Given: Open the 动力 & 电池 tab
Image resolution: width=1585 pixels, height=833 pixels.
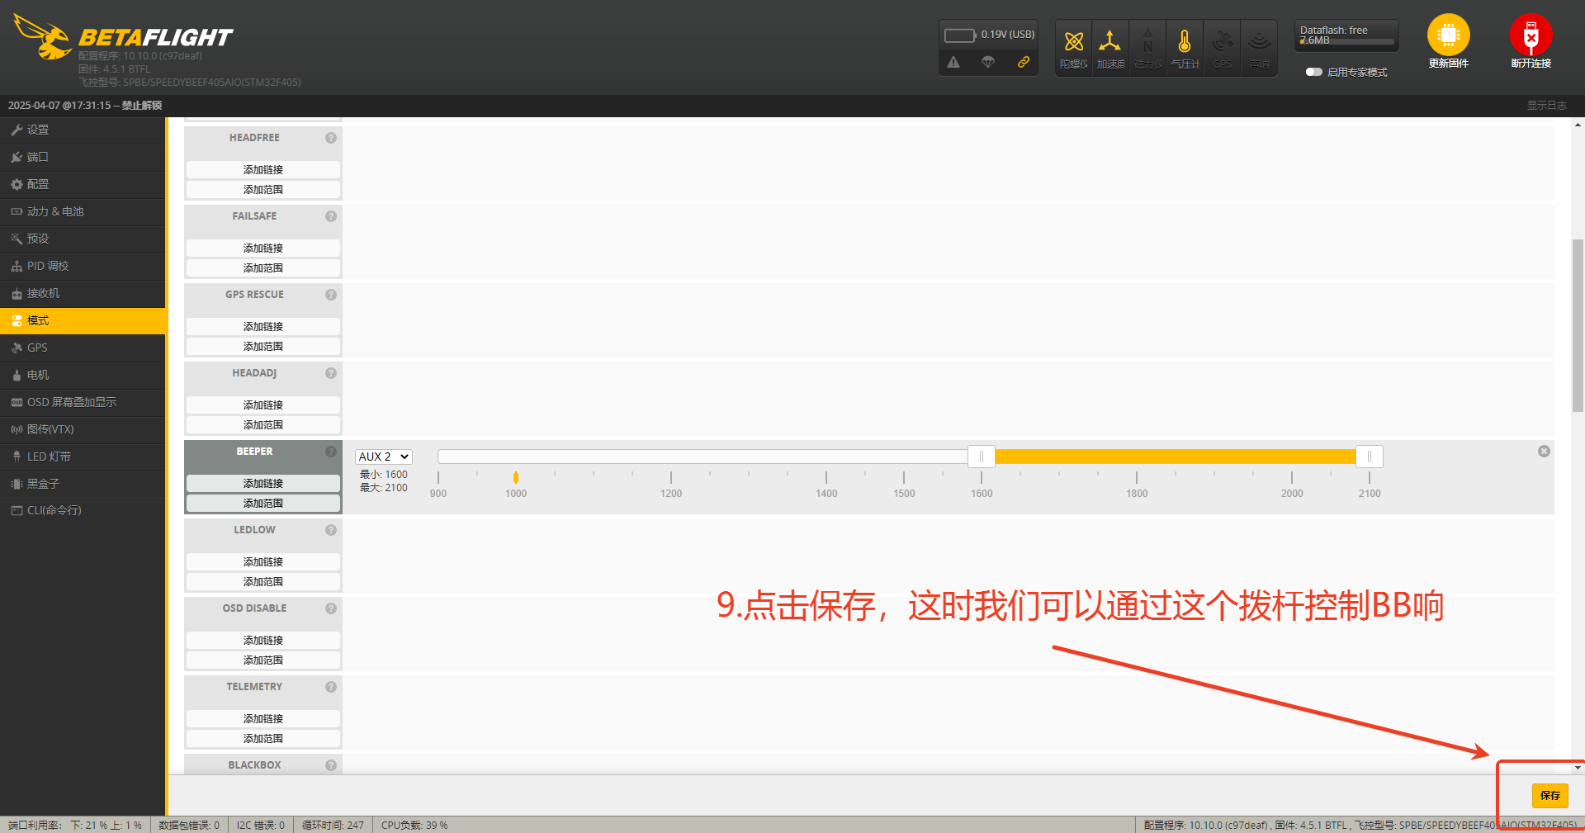Looking at the screenshot, I should pyautogui.click(x=83, y=212).
